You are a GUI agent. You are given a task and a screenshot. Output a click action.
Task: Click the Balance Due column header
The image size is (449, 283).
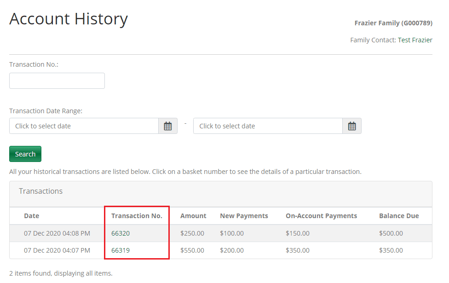399,216
